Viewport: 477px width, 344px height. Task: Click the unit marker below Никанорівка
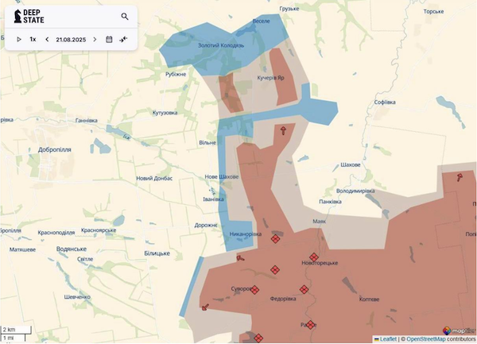(276, 238)
